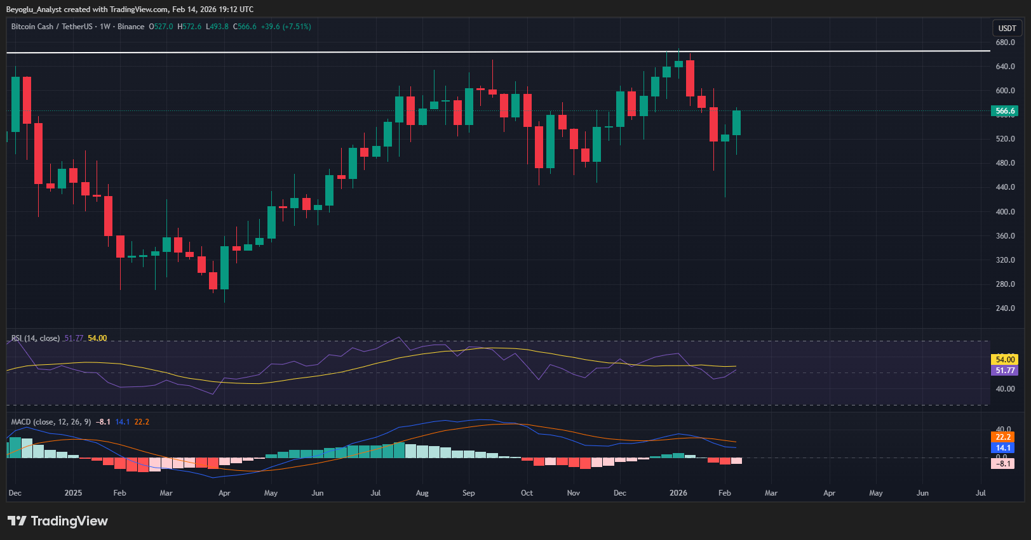Click the white horizontal resistance line
Viewport: 1031px width, 540px height.
[x=498, y=51]
